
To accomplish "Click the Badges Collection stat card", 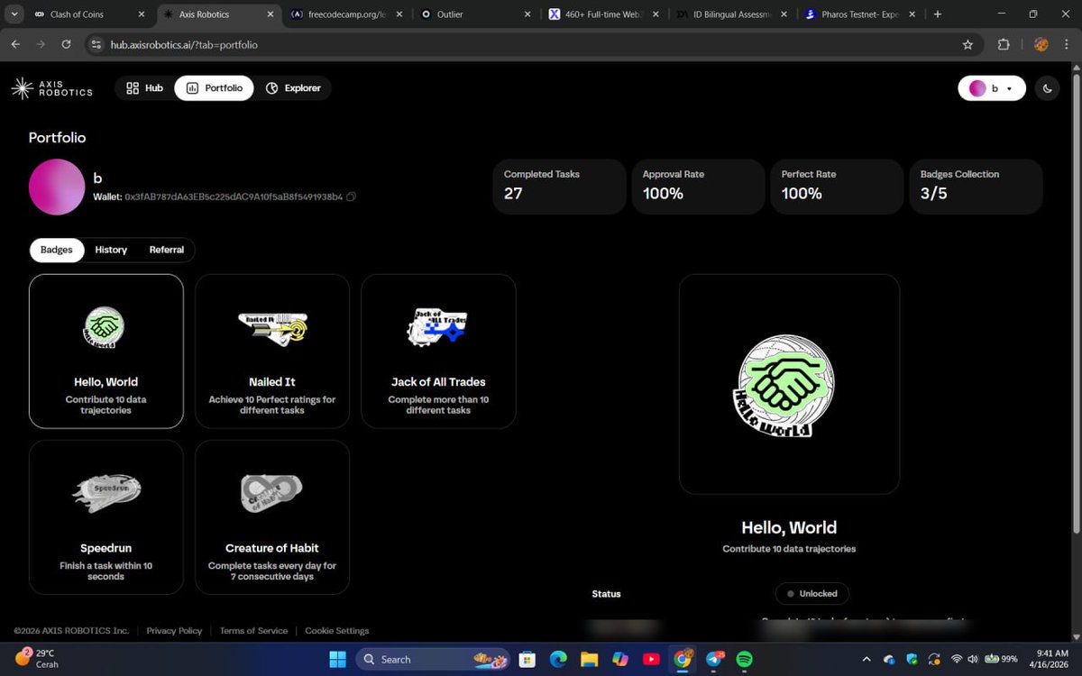I will pos(976,187).
